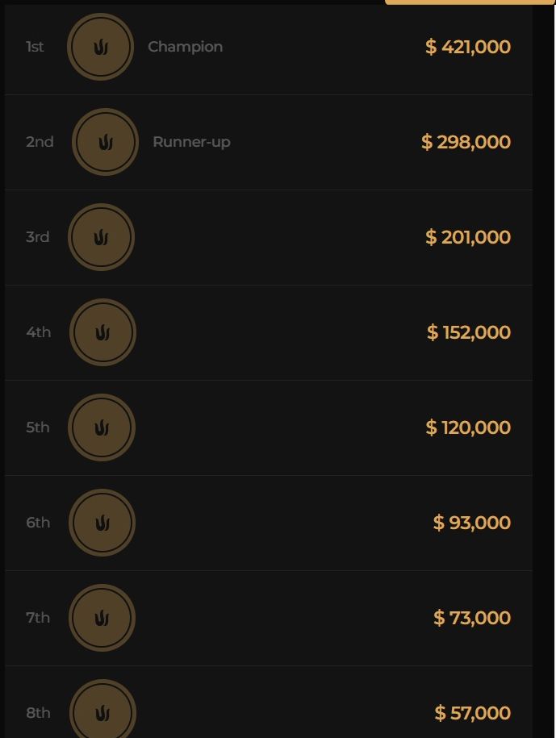The width and height of the screenshot is (556, 738).
Task: Select the 5th place medallion icon
Action: click(x=102, y=427)
